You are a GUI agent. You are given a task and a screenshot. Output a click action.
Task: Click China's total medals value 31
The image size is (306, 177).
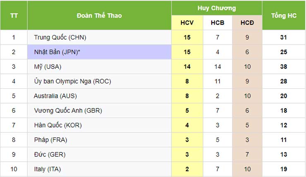coord(283,38)
